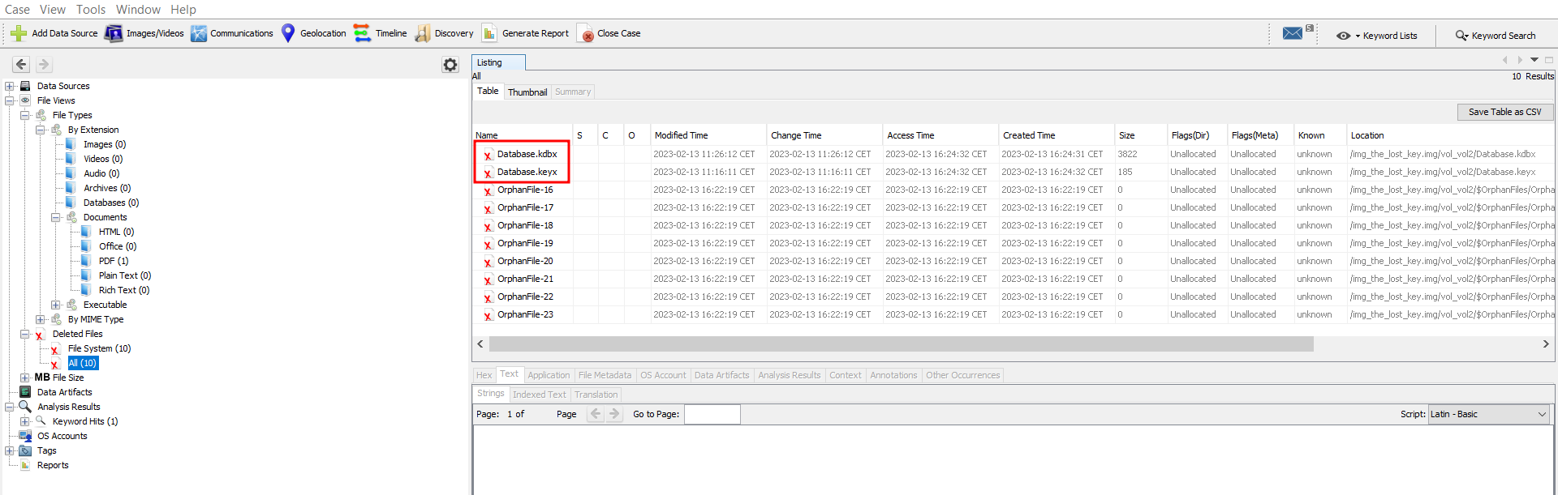Open the Help menu

[183, 10]
